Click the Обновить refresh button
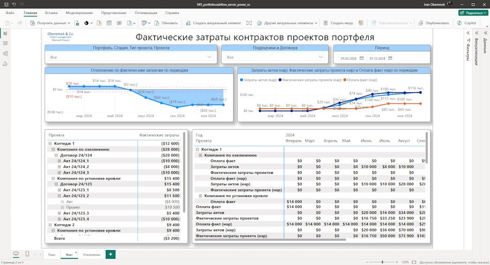 [166, 23]
